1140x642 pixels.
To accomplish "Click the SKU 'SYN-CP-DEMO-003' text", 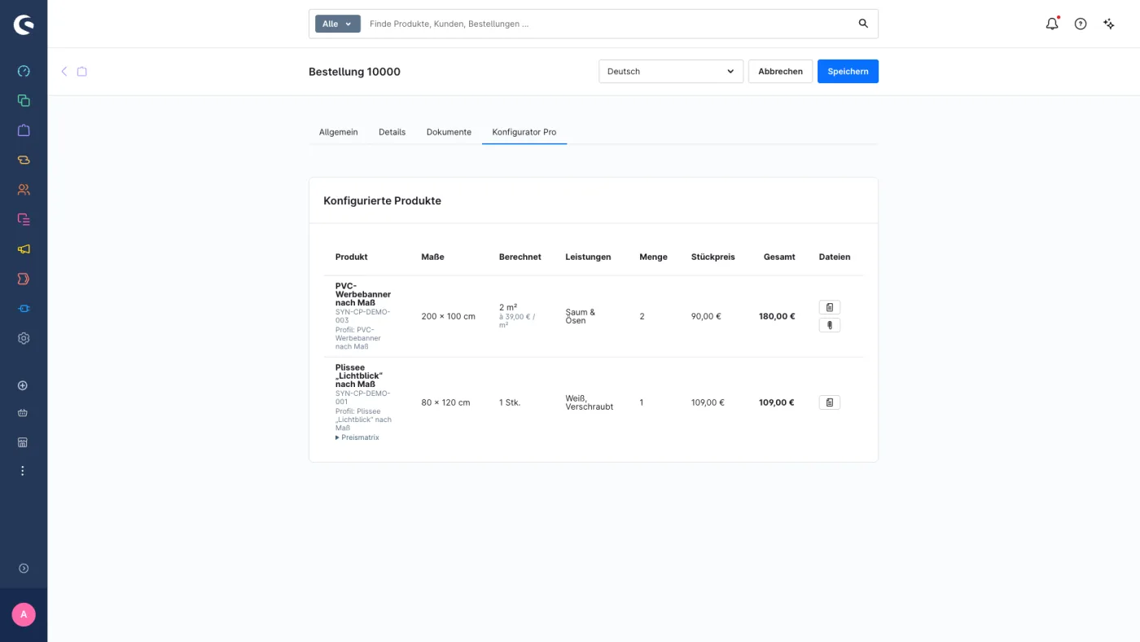I will 362,316.
